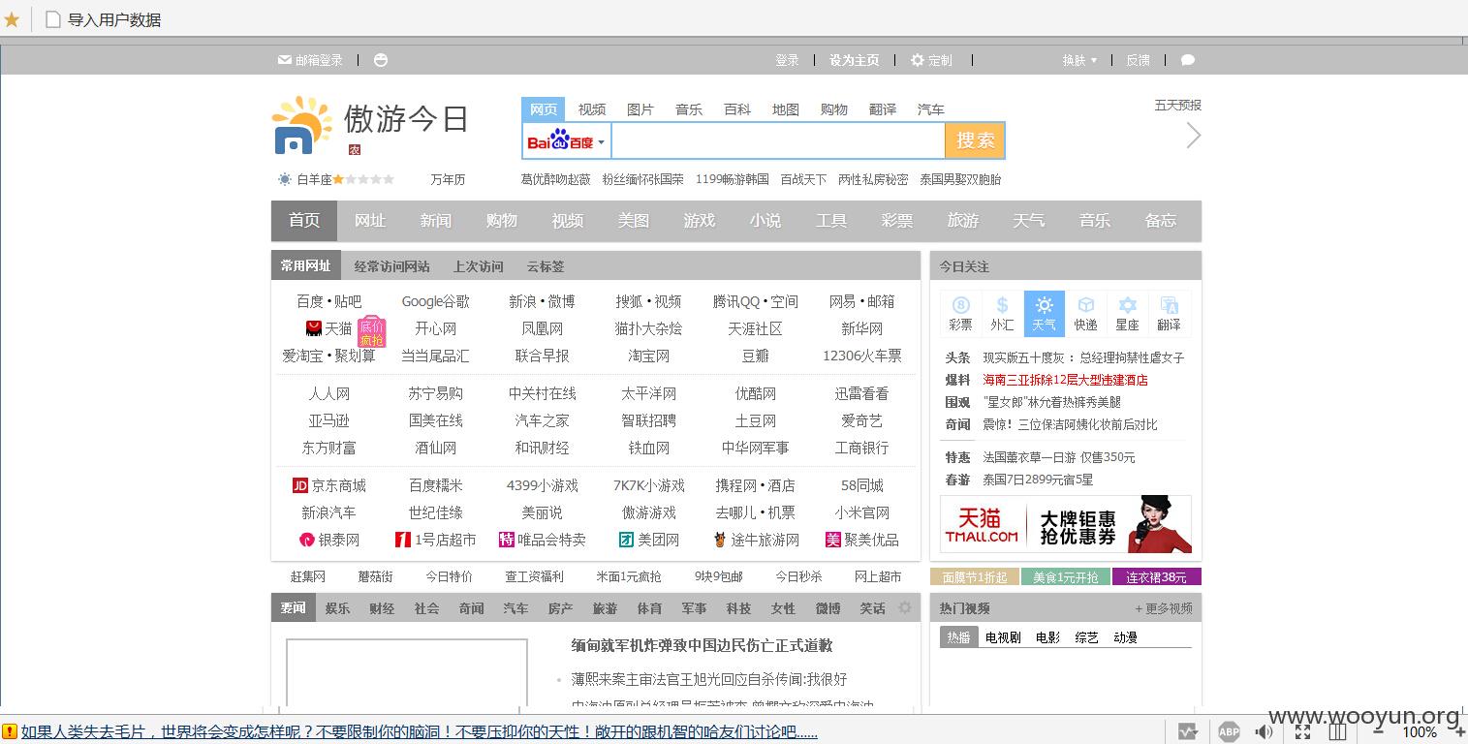Click the 傲游今日 logo

click(370, 123)
